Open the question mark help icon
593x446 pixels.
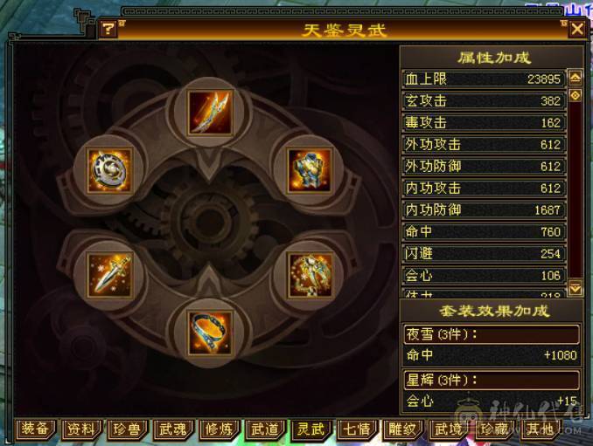point(108,29)
